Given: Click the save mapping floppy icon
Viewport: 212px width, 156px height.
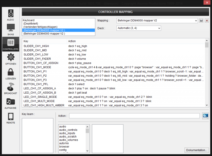Looking at the screenshot, I should point(201,21).
